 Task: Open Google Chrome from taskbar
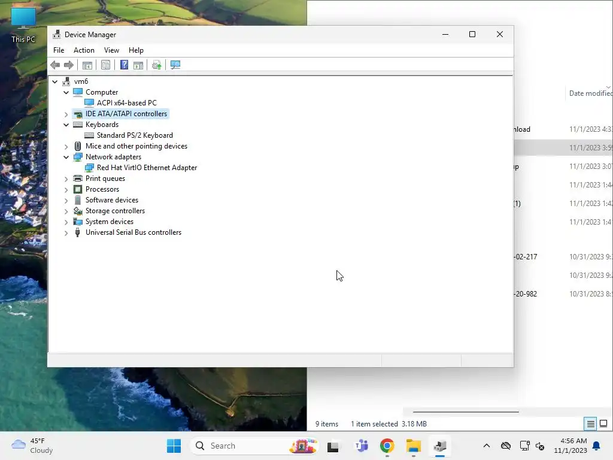pos(387,446)
